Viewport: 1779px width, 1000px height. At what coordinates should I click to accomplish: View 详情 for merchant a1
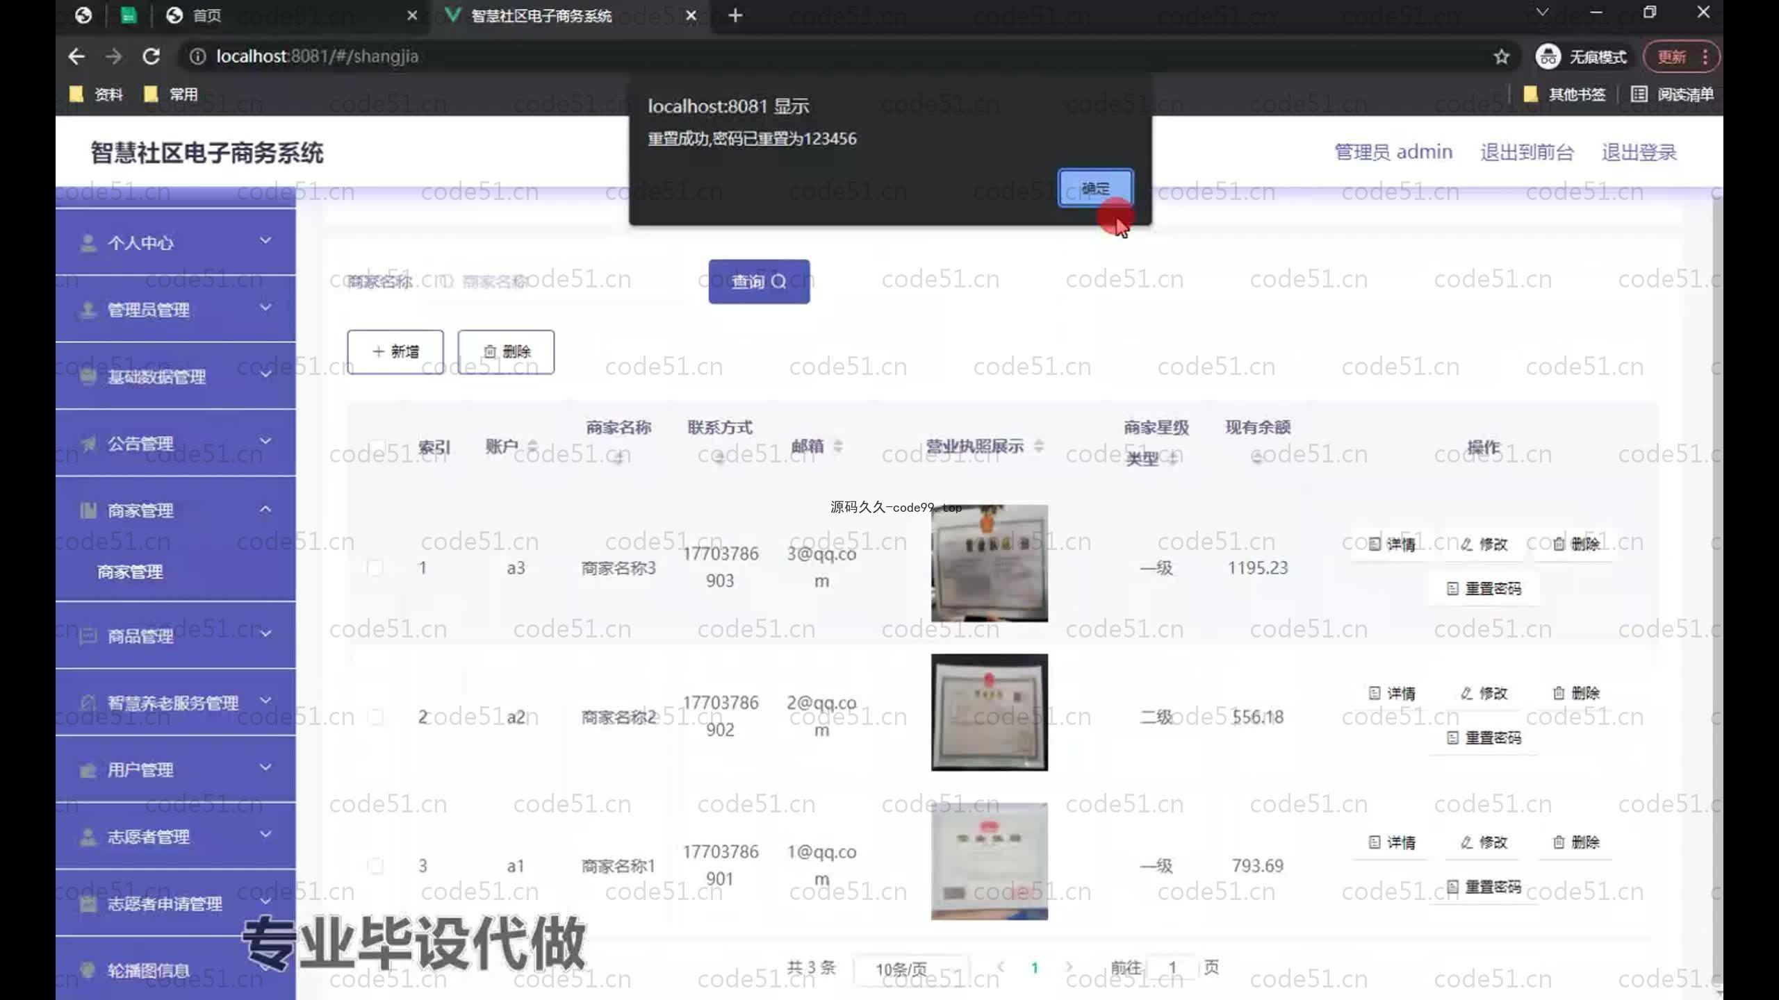coord(1392,842)
